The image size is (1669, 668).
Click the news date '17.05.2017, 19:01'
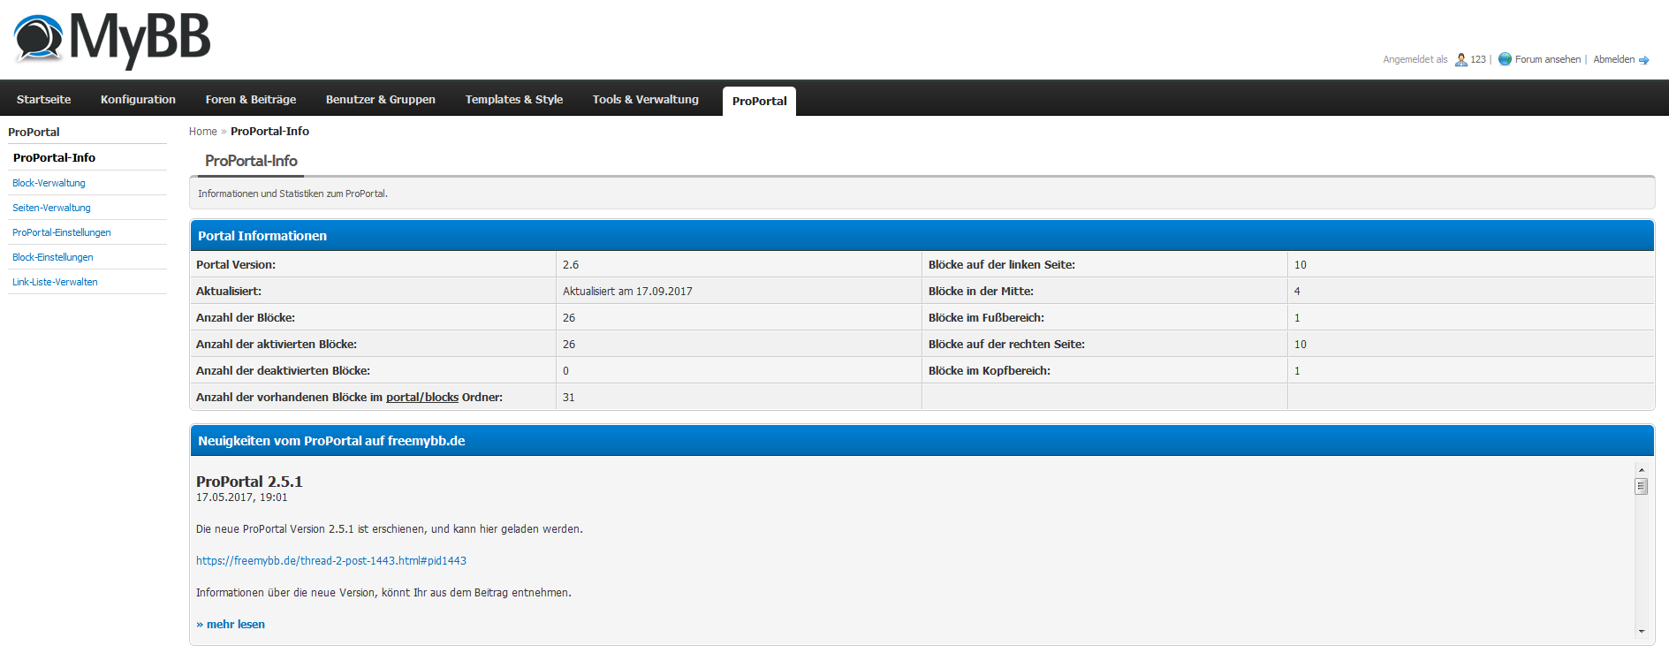(x=241, y=497)
